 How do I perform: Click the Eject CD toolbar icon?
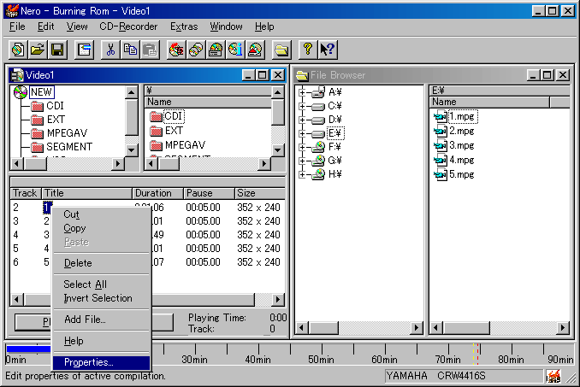(x=255, y=50)
